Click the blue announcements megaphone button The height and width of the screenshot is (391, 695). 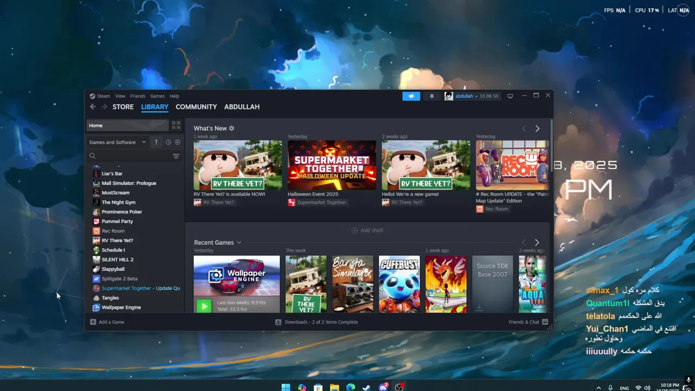(411, 96)
